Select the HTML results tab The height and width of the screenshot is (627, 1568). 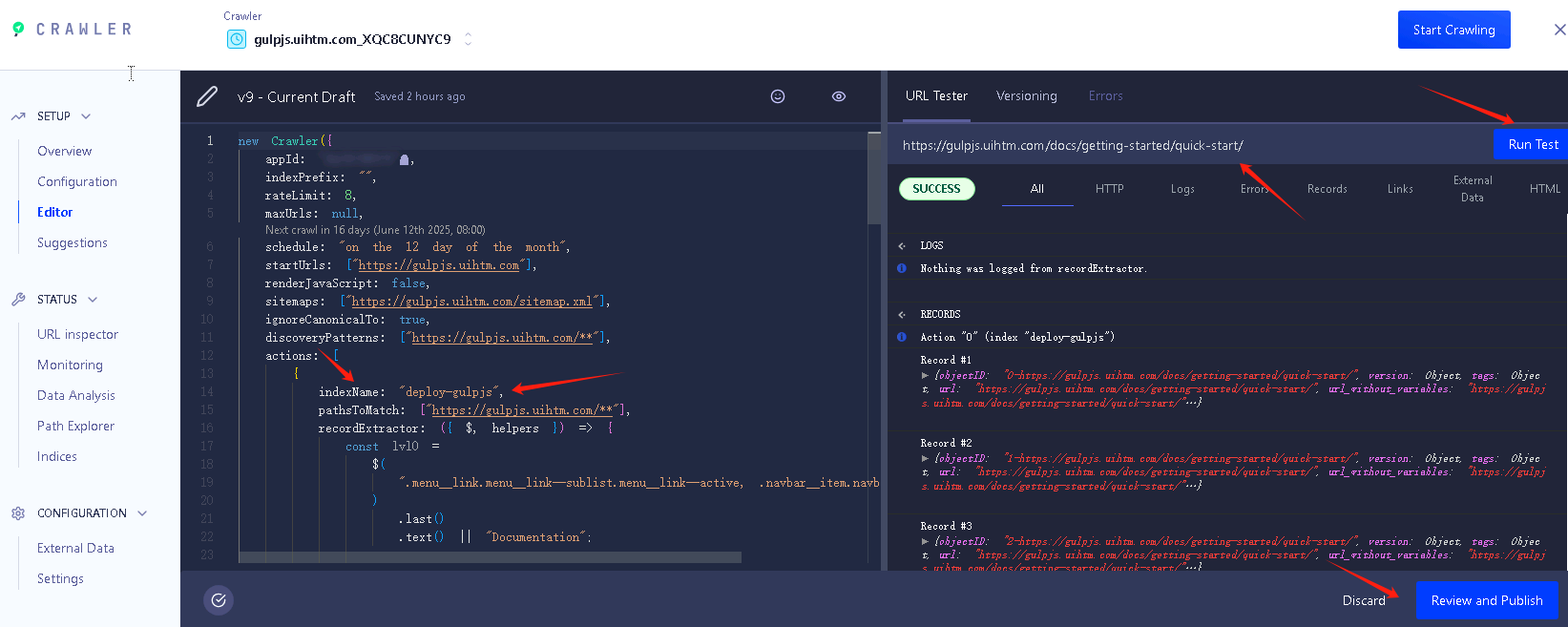coord(1545,189)
